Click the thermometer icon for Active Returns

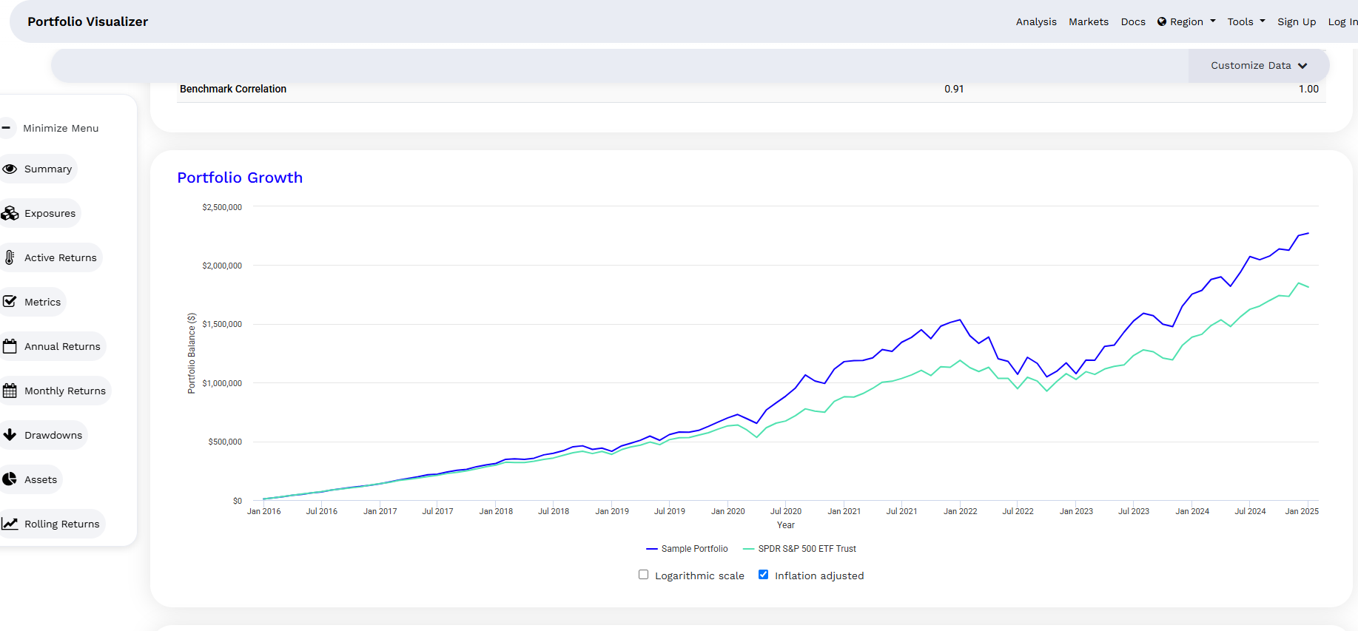10,257
